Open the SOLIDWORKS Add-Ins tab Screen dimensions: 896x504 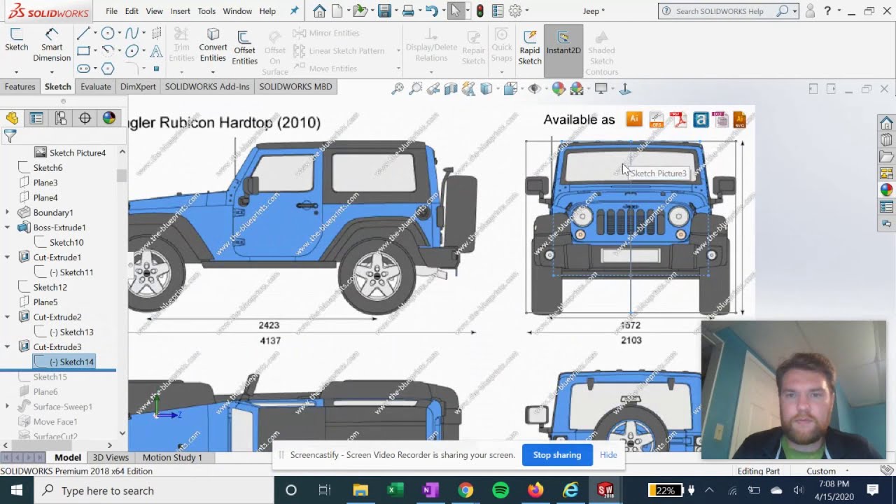pyautogui.click(x=207, y=87)
